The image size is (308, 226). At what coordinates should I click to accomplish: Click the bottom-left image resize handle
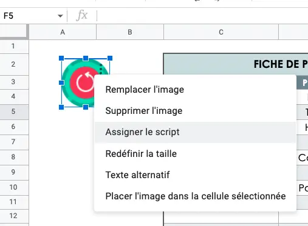61,107
